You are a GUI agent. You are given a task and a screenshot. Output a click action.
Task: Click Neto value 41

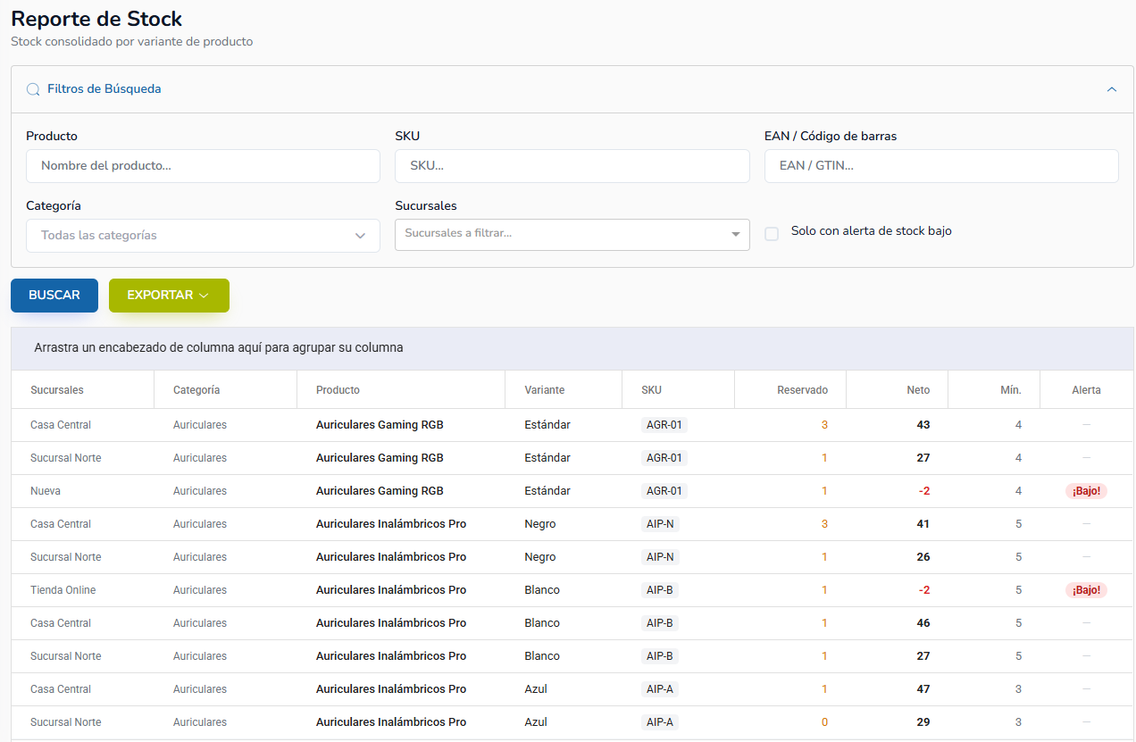(x=923, y=524)
